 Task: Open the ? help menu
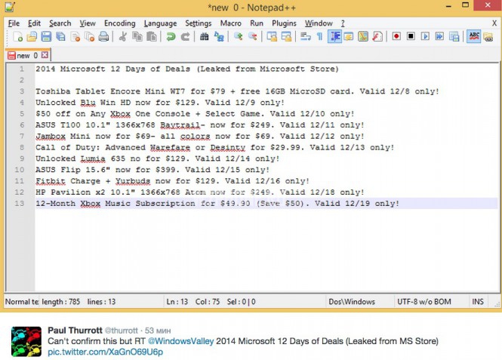click(343, 23)
